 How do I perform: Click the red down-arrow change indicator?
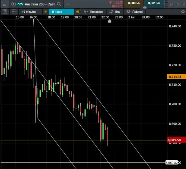[x=110, y=2]
